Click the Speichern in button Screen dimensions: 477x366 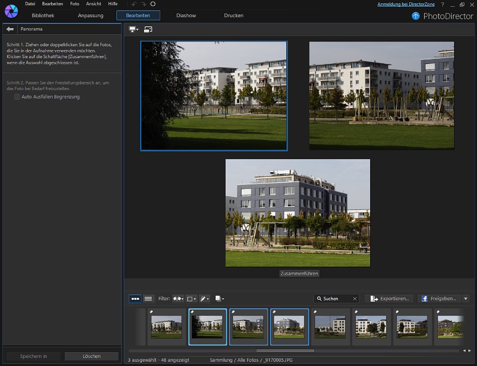(x=33, y=356)
